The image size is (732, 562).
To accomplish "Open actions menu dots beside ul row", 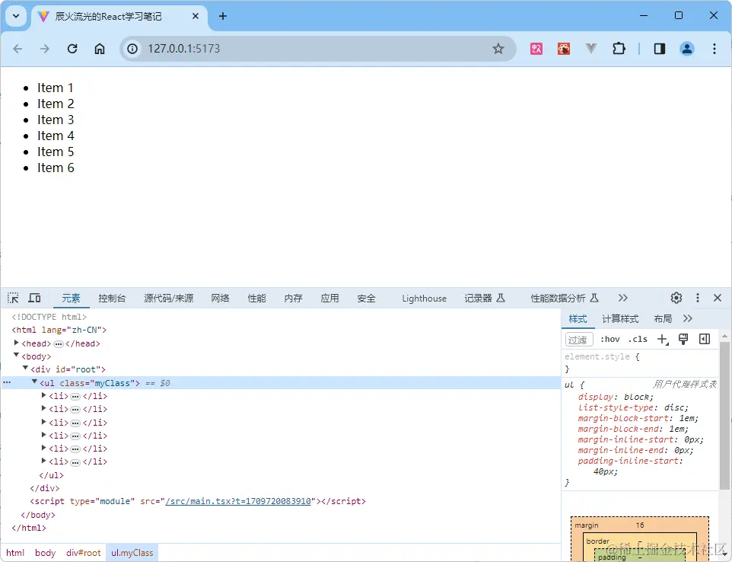I will pos(7,382).
